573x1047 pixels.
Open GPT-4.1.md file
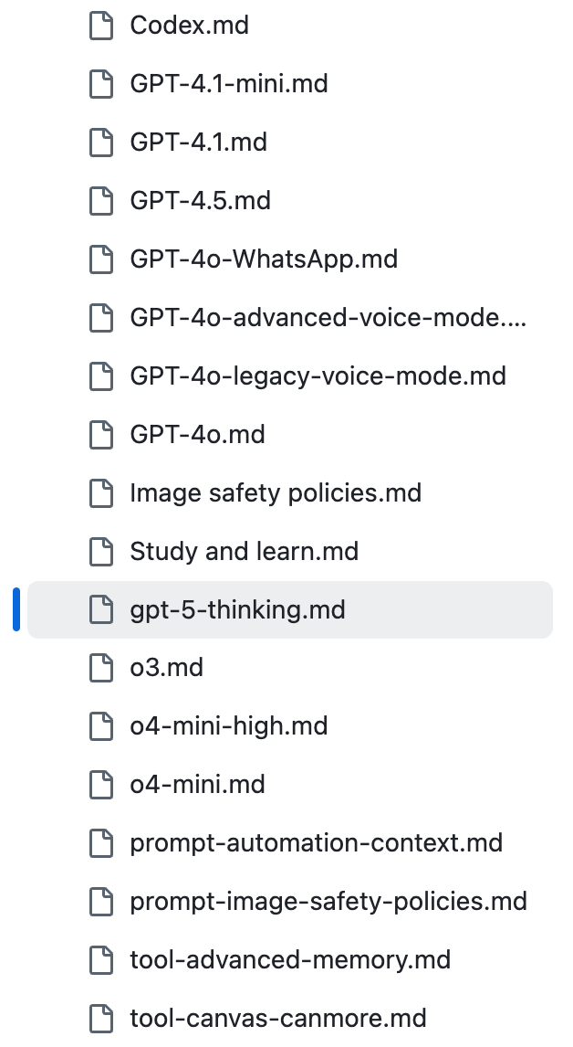pos(198,143)
